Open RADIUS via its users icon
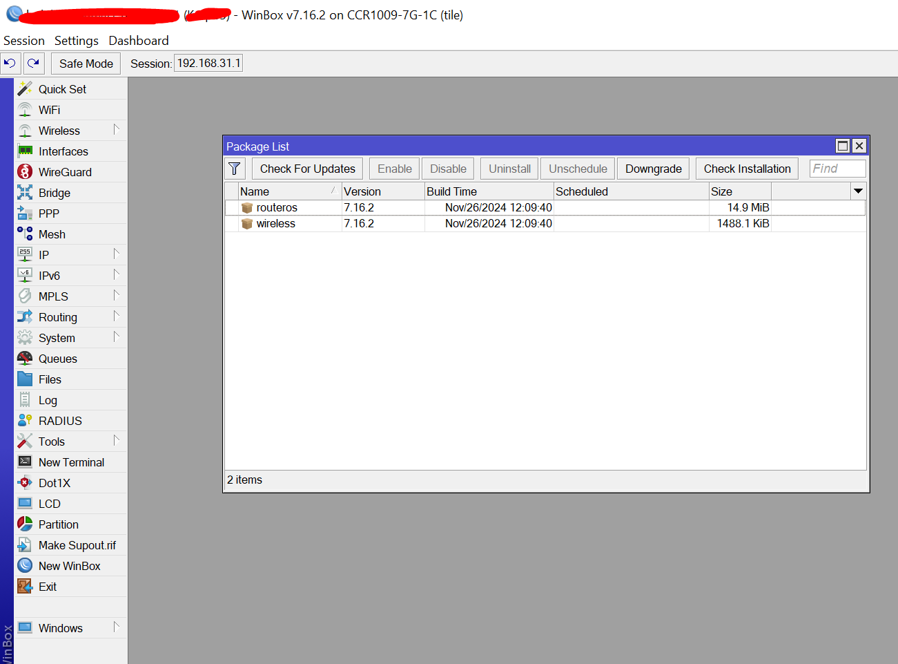Image resolution: width=898 pixels, height=664 pixels. pyautogui.click(x=25, y=420)
